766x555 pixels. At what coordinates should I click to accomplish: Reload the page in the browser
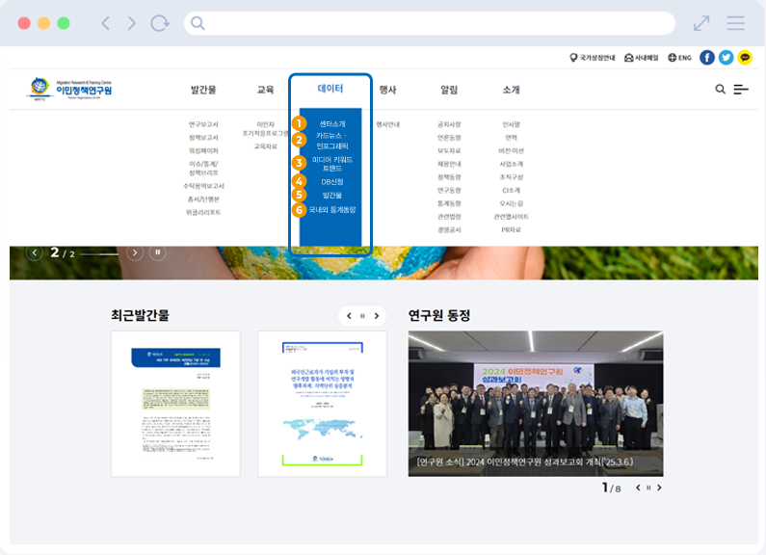pyautogui.click(x=159, y=23)
